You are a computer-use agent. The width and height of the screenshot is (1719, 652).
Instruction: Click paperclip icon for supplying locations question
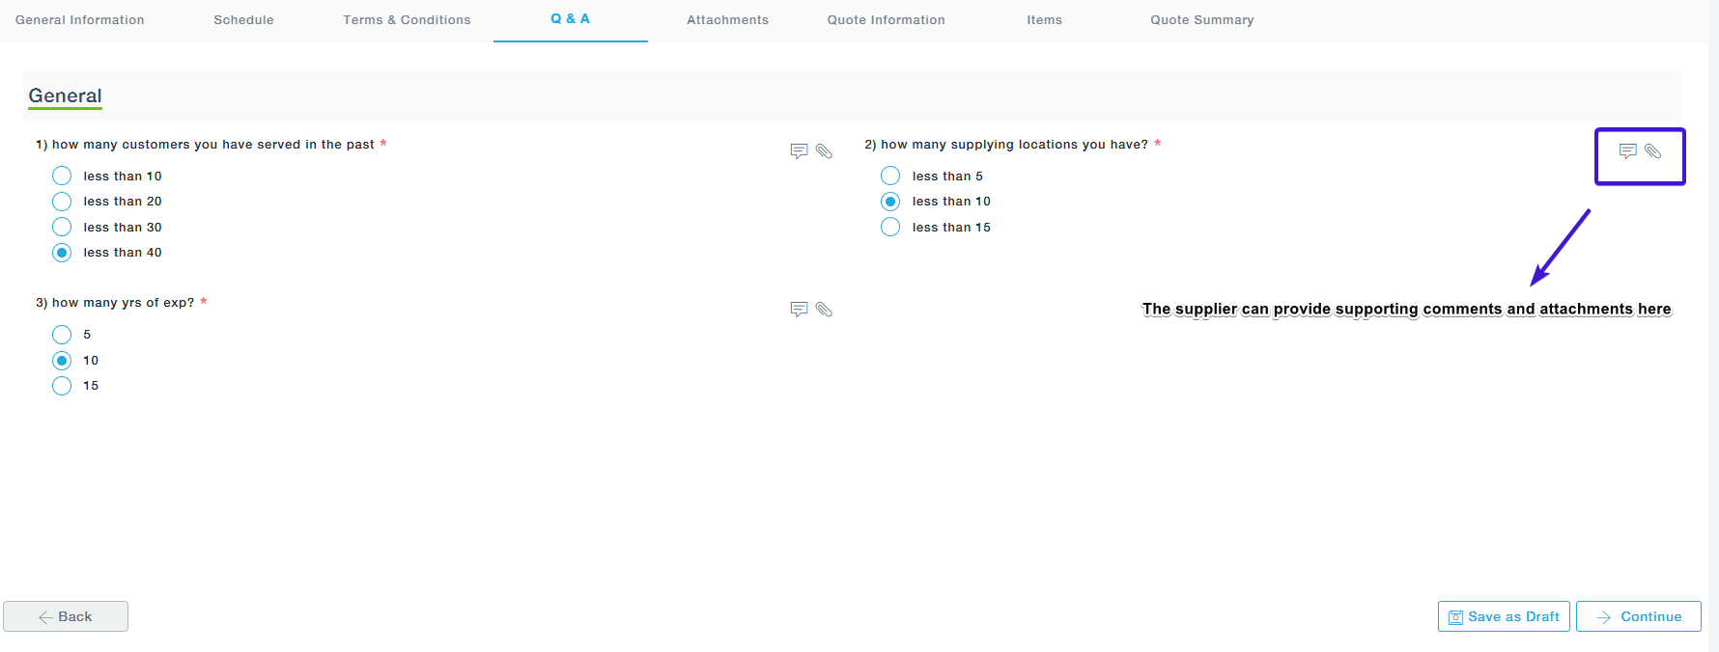click(x=1652, y=151)
